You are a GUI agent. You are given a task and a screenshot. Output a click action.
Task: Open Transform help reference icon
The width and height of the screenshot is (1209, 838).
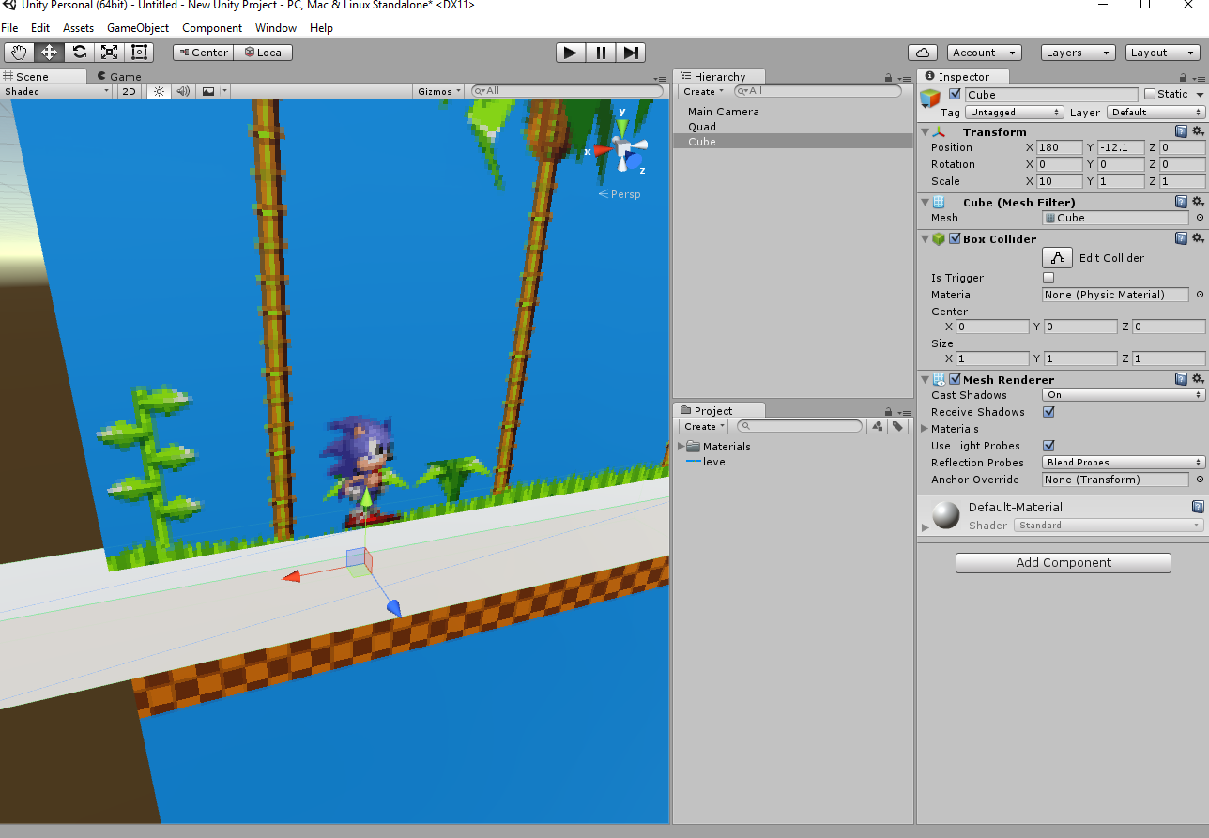tap(1182, 131)
